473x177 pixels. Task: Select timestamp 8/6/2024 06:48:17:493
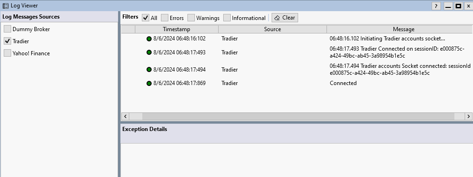(x=180, y=52)
